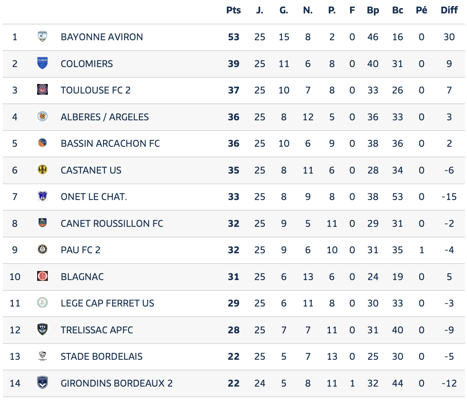Select the Pé penalties column header
This screenshot has width=467, height=400.
coord(422,10)
